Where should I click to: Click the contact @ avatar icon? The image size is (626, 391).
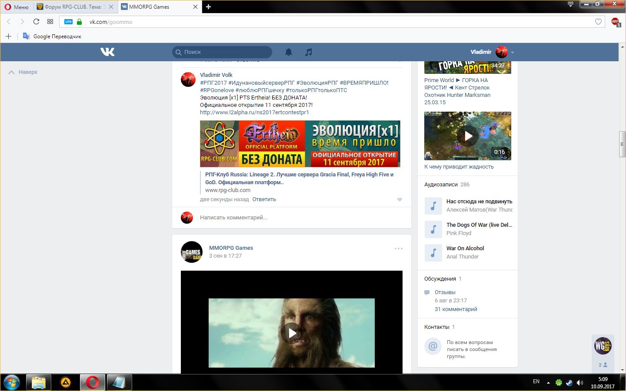(433, 346)
